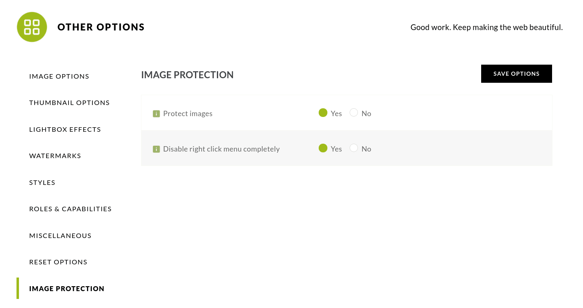Select No for Disable right click menu completely
This screenshot has height=308, width=583.
tap(354, 148)
